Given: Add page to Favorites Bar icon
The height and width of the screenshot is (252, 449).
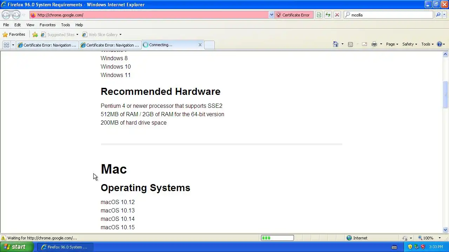Looking at the screenshot, I should [35, 35].
